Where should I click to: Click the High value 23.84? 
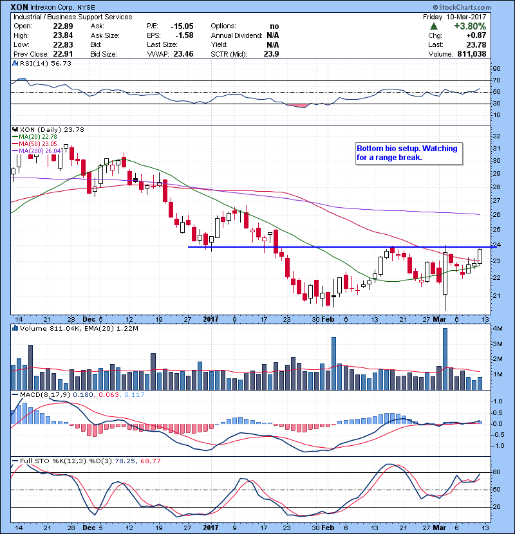pyautogui.click(x=62, y=35)
